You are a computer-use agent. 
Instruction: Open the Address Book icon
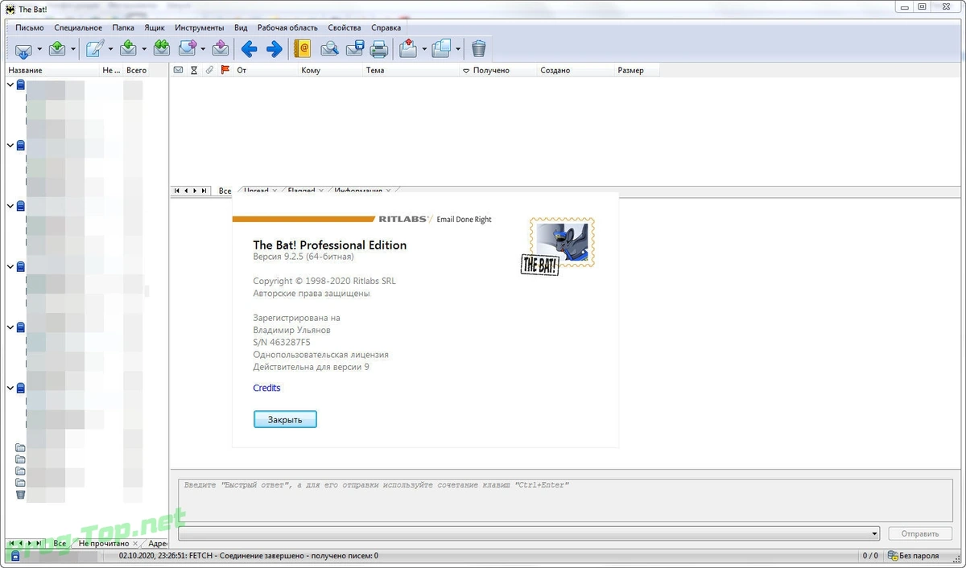point(303,49)
